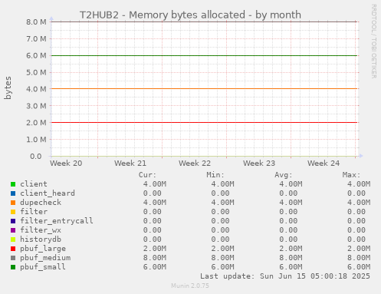Click the 'Munin 2.0.75' version text
Image resolution: width=381 pixels, height=294 pixels.
pyautogui.click(x=190, y=286)
